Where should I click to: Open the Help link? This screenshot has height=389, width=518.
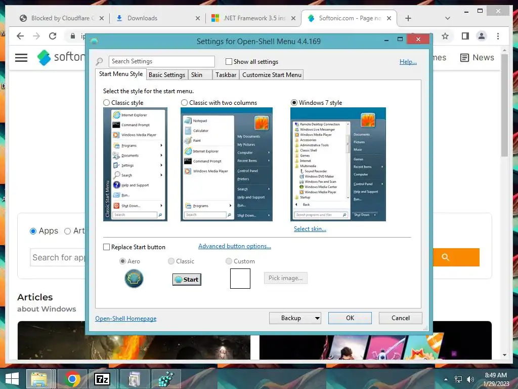click(408, 61)
